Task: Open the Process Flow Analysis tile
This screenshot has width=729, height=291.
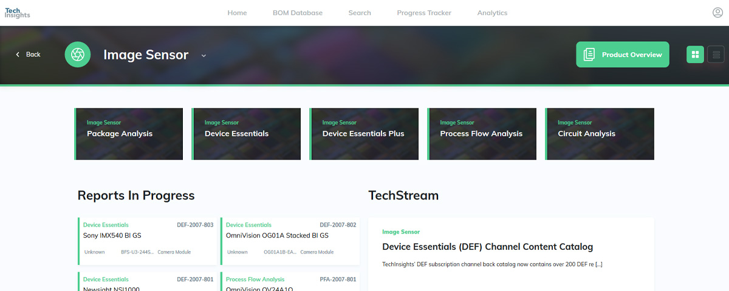Action: pos(482,134)
